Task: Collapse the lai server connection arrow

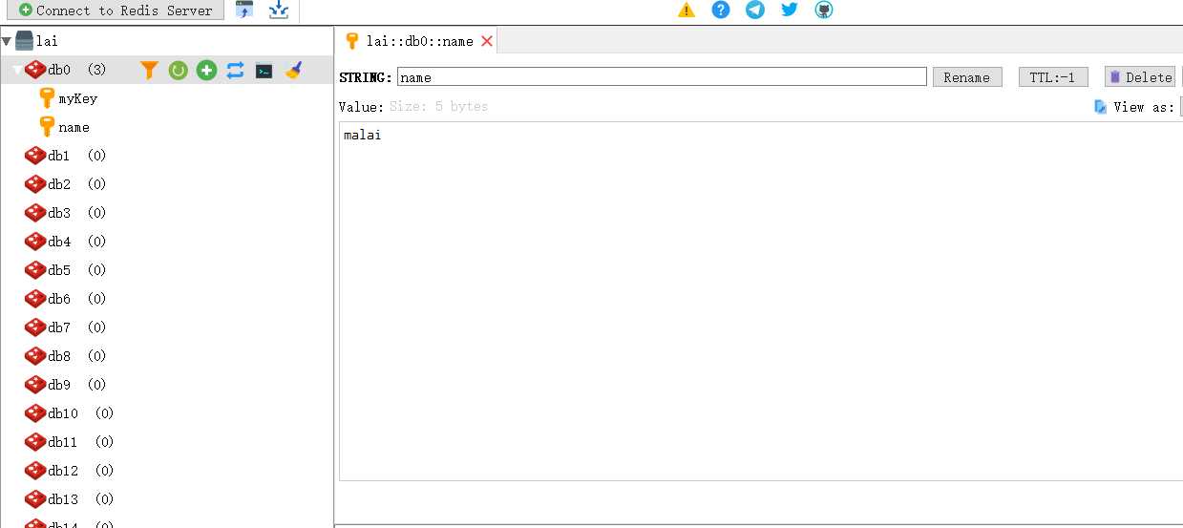Action: pyautogui.click(x=7, y=41)
